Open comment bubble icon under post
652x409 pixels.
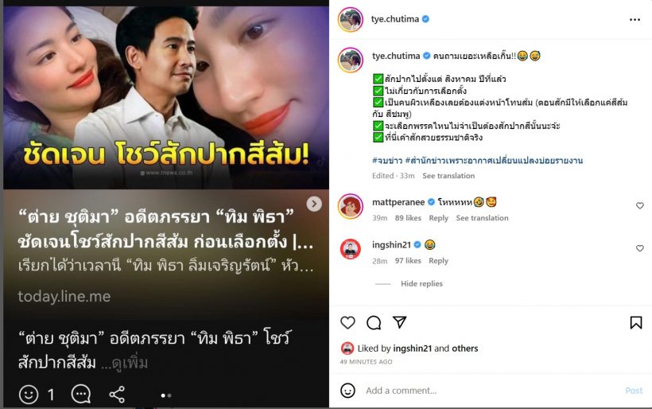click(x=374, y=322)
